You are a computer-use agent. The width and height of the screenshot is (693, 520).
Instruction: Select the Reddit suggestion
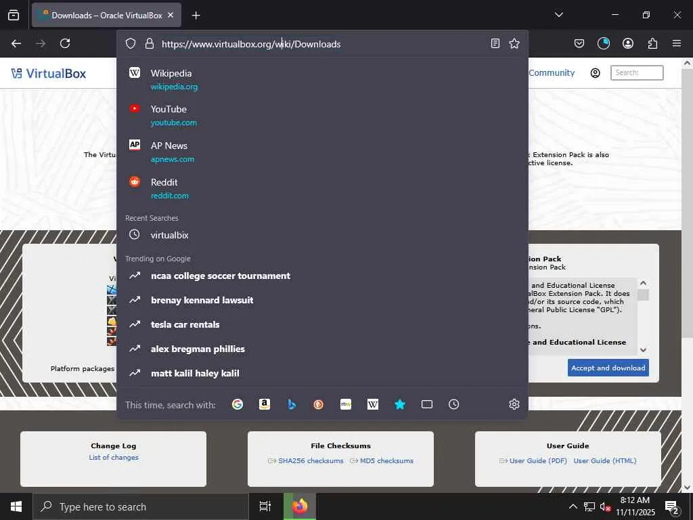[x=323, y=188]
